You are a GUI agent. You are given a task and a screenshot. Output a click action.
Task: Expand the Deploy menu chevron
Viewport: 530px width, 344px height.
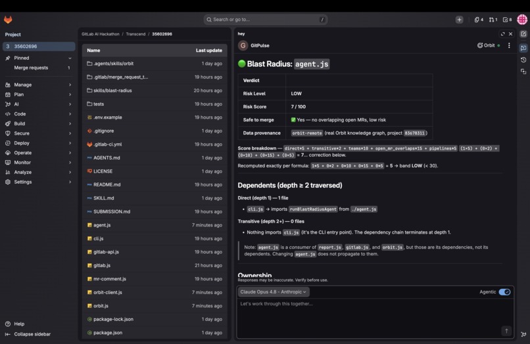70,143
